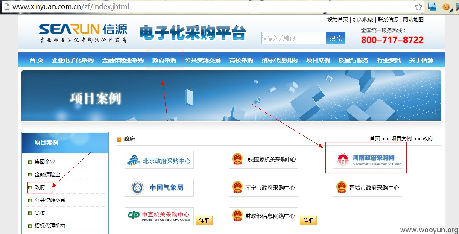Screen dimensions: 459x234
Task: Click 加入收藏 link at top
Action: [x=363, y=20]
